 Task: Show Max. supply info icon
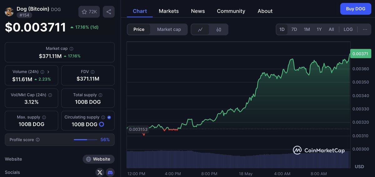[x=44, y=117]
